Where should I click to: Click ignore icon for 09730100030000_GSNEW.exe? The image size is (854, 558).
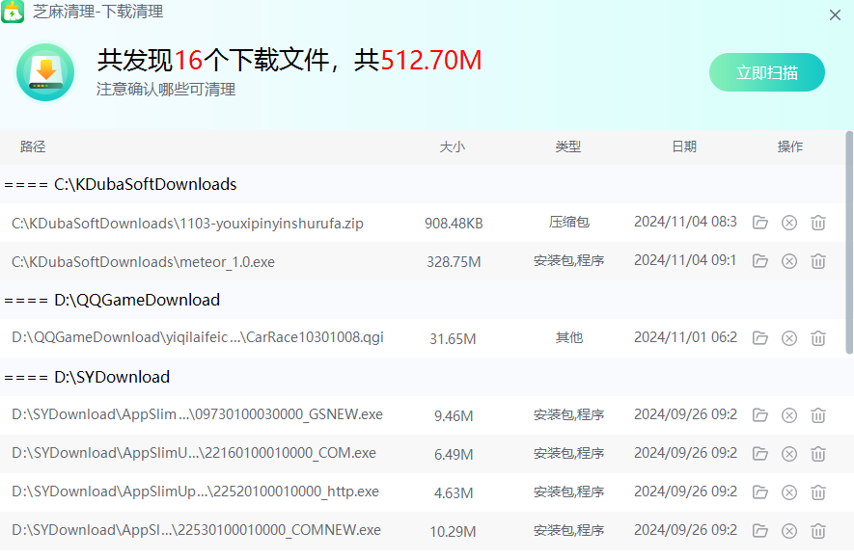789,415
